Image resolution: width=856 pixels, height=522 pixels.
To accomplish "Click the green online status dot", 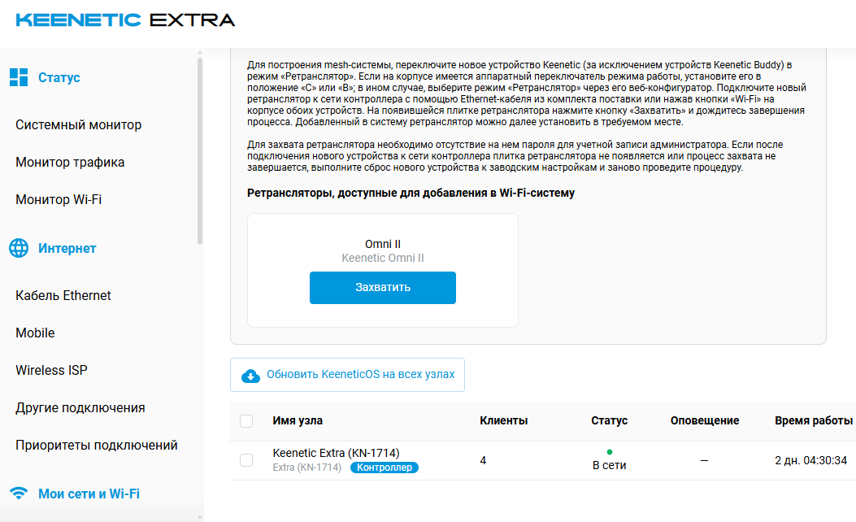I will point(609,451).
